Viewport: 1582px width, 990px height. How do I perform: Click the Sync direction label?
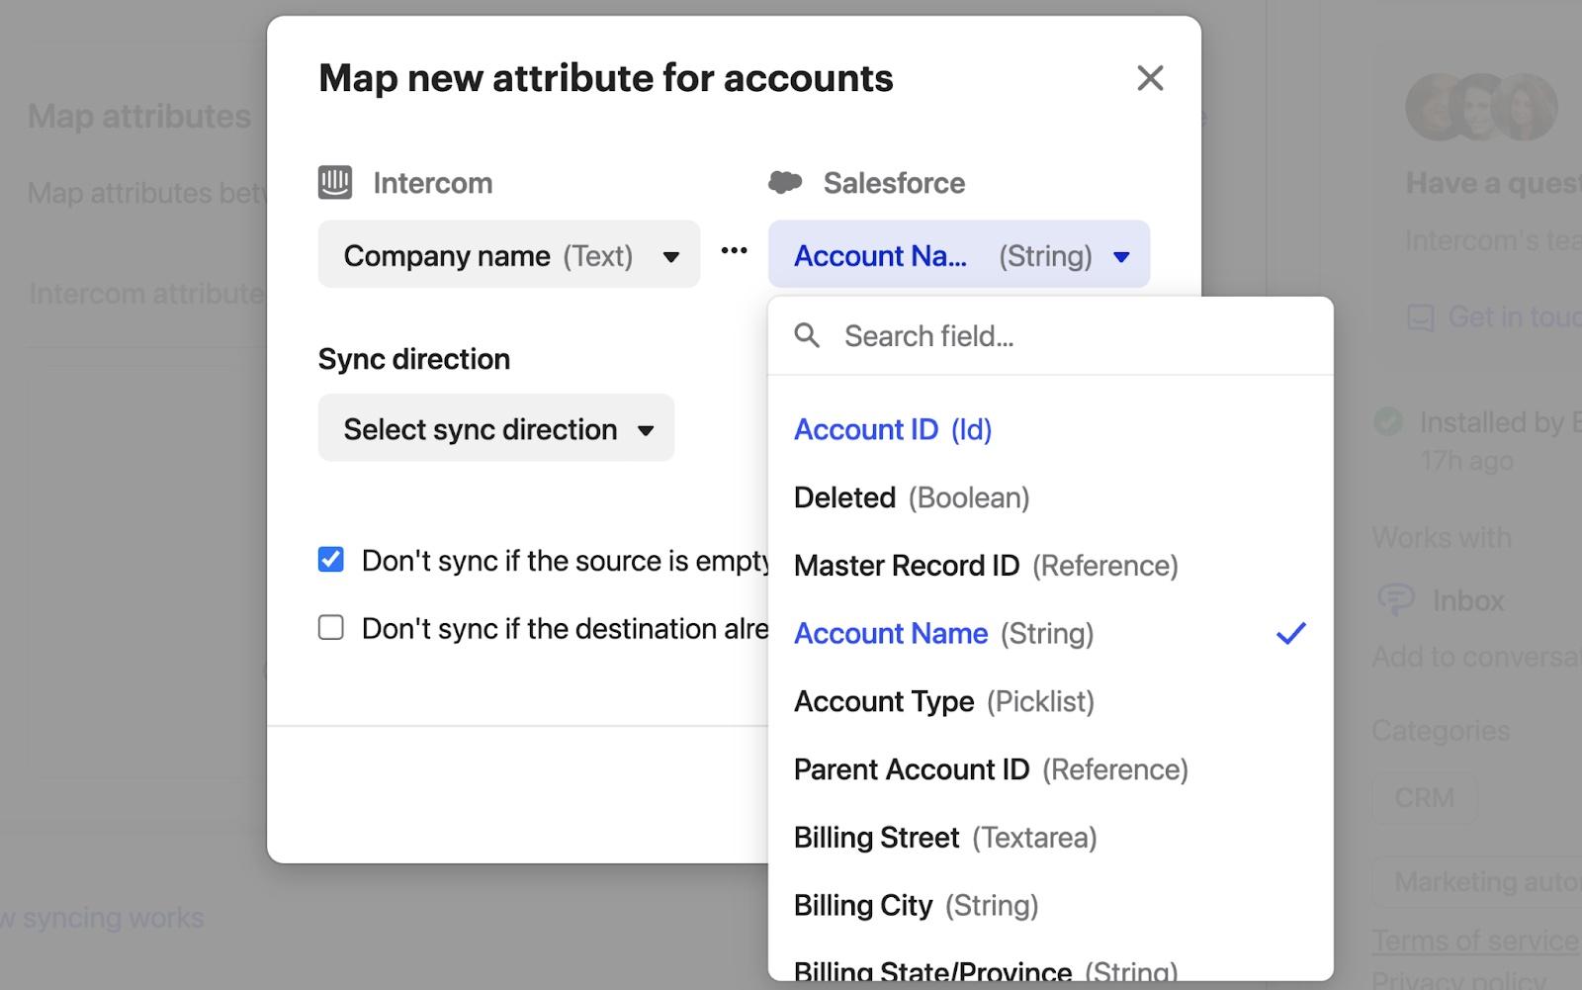[414, 359]
